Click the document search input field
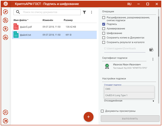 [47, 12]
